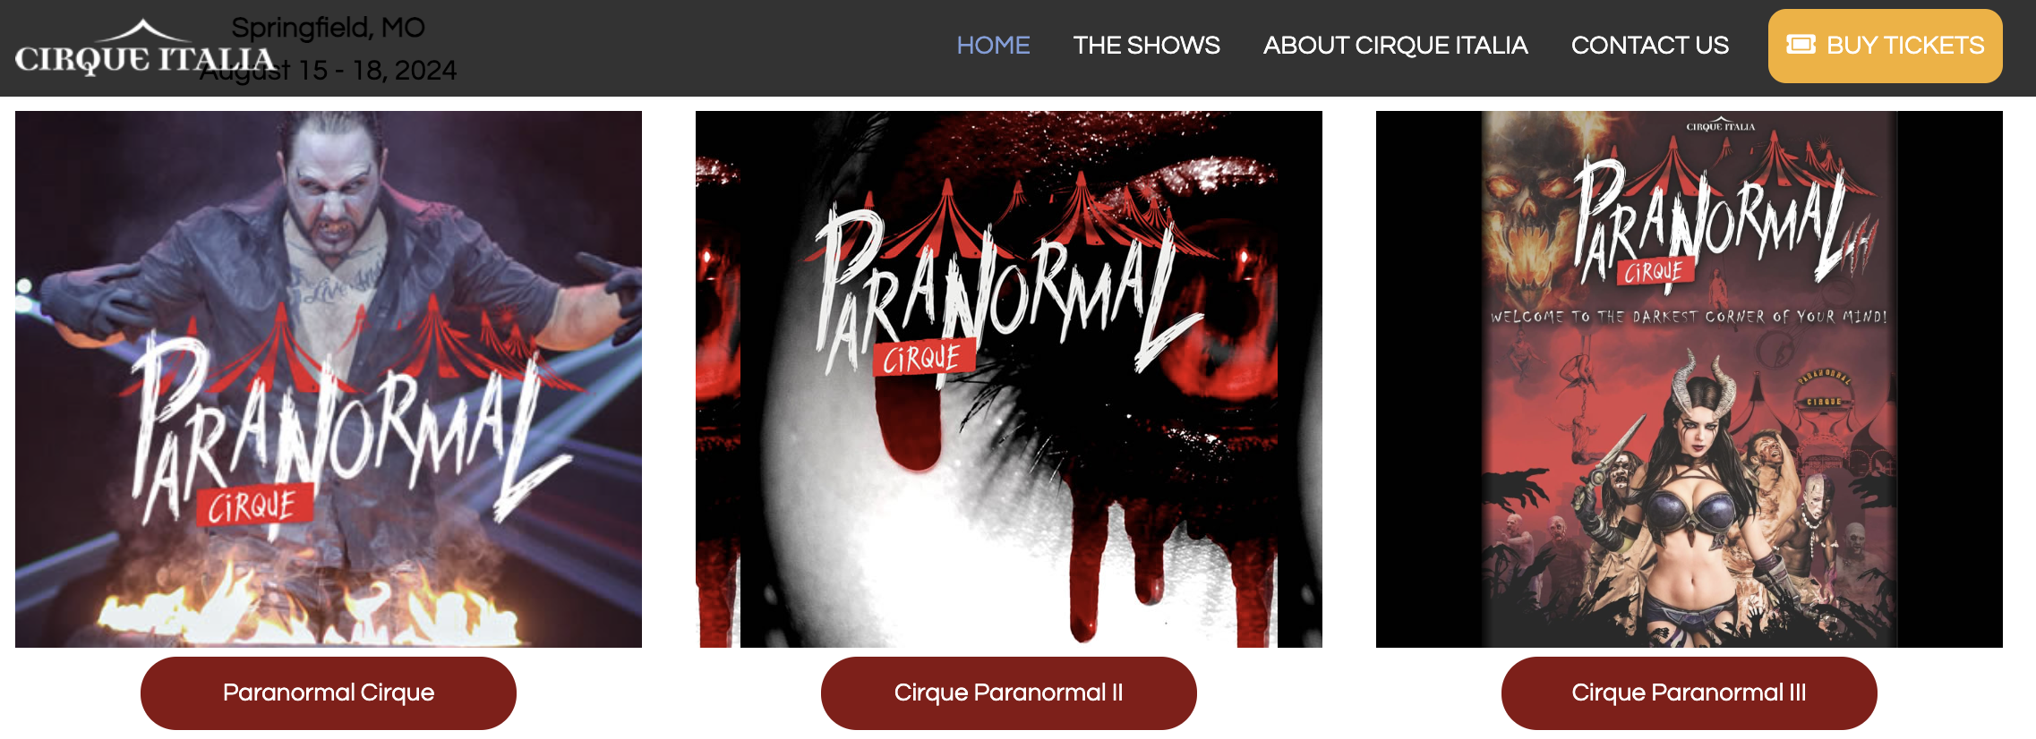Viewport: 2036px width, 739px height.
Task: Go to THE SHOWS page
Action: (x=1146, y=45)
